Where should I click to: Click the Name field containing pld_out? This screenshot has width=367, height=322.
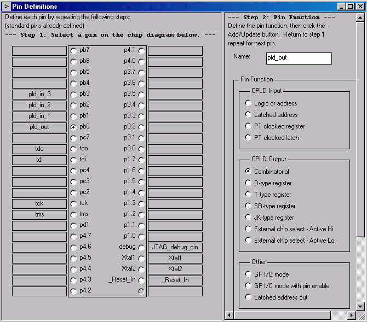point(299,58)
